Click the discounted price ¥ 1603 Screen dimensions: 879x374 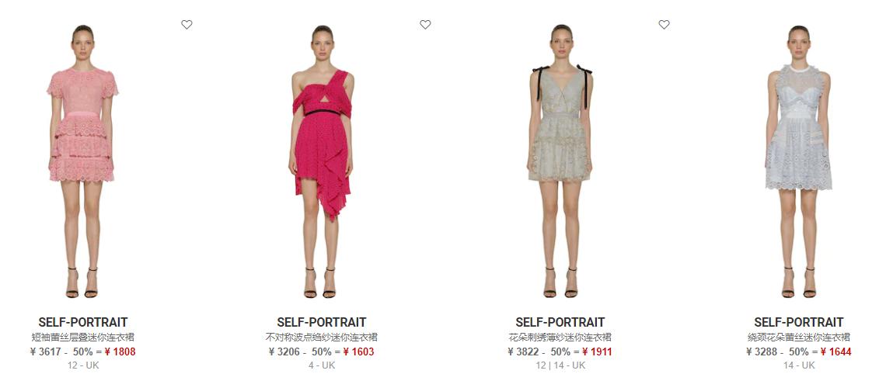(359, 352)
